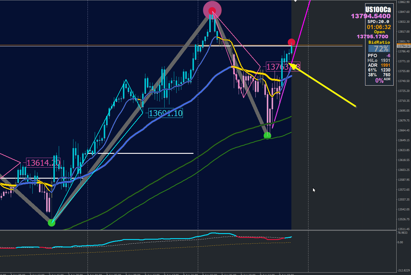Select the large pink-red swing high marker
Screen dimensions: 411x275
pyautogui.click(x=212, y=10)
